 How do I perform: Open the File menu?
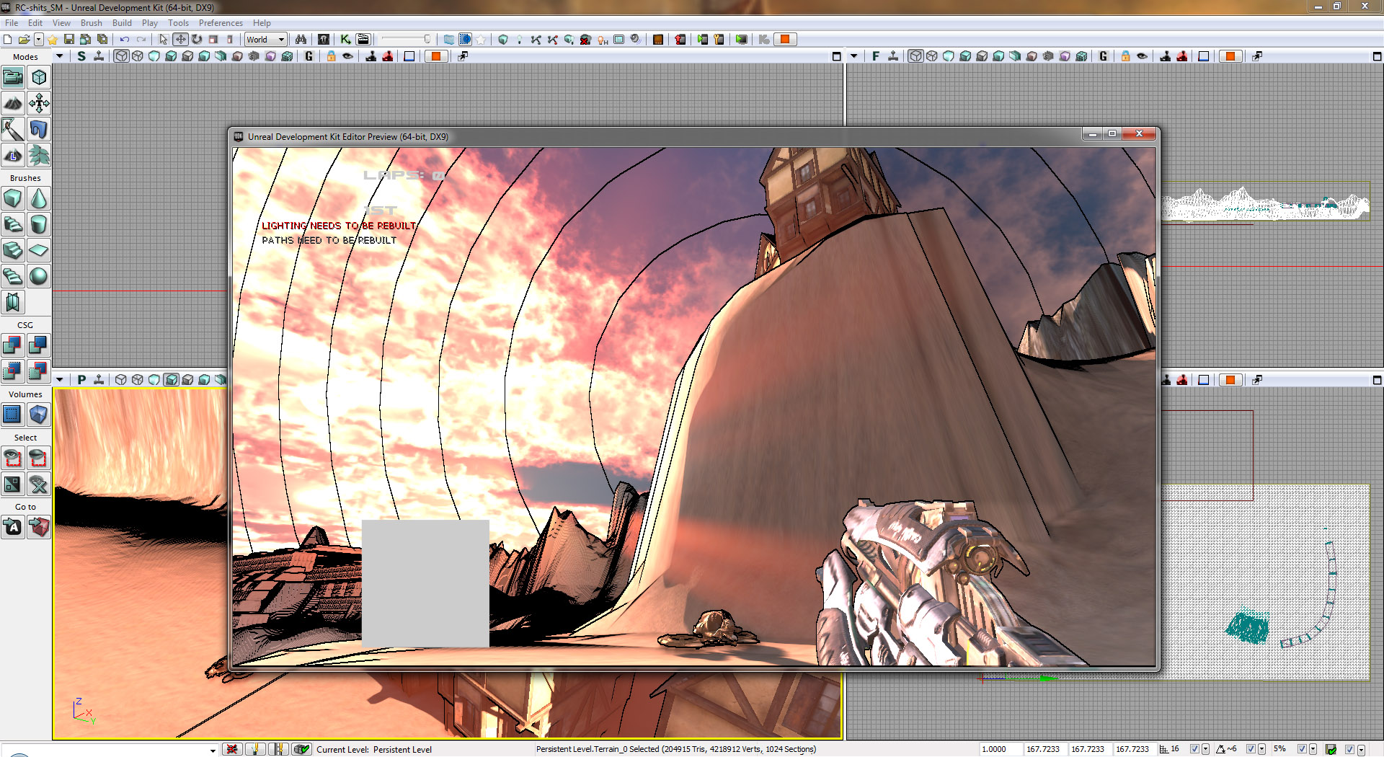tap(12, 23)
